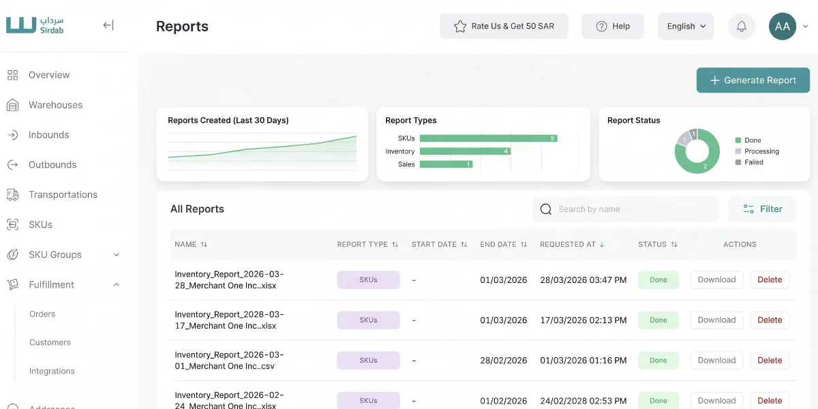Click the Transportations truck icon
Viewport: 818px width, 409px height.
click(x=12, y=195)
